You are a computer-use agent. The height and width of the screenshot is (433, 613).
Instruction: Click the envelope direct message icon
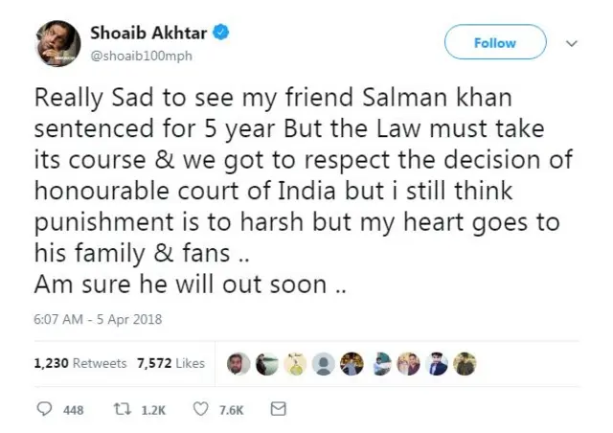pos(279,409)
